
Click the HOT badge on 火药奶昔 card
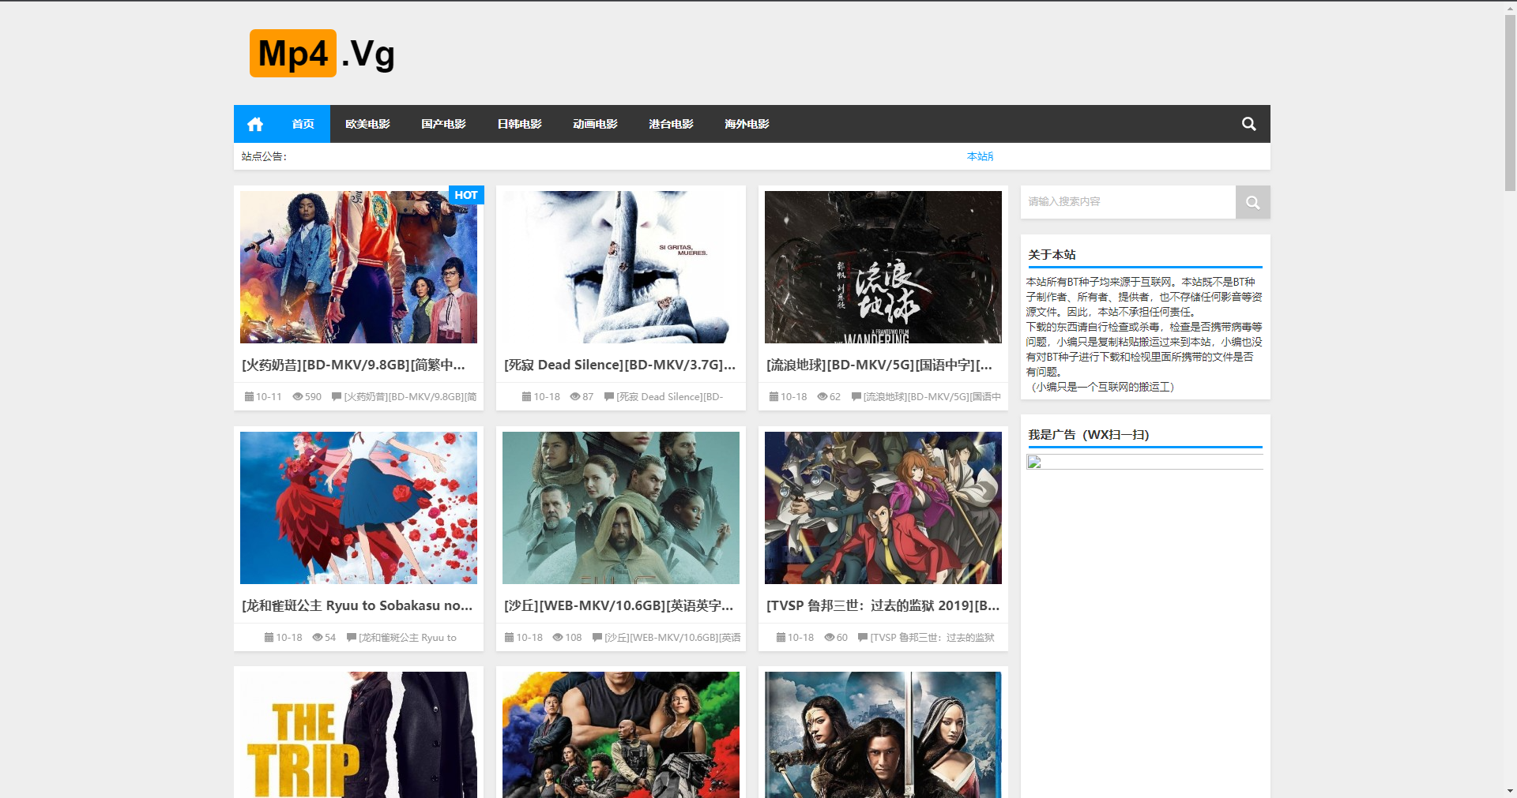(466, 195)
